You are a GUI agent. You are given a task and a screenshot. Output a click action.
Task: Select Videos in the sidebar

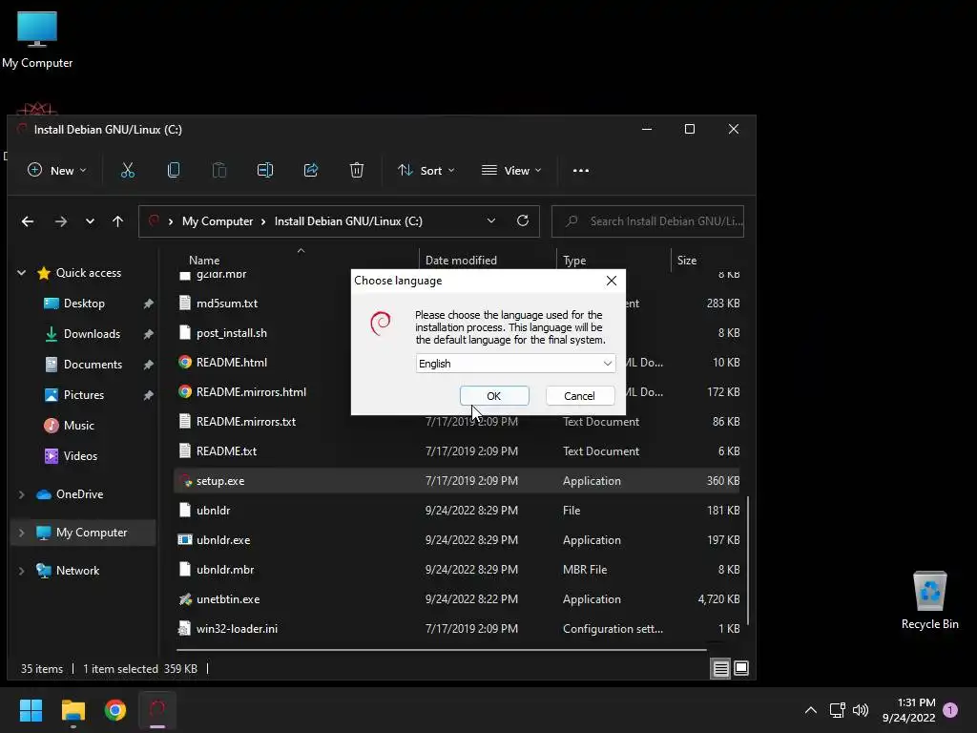80,456
